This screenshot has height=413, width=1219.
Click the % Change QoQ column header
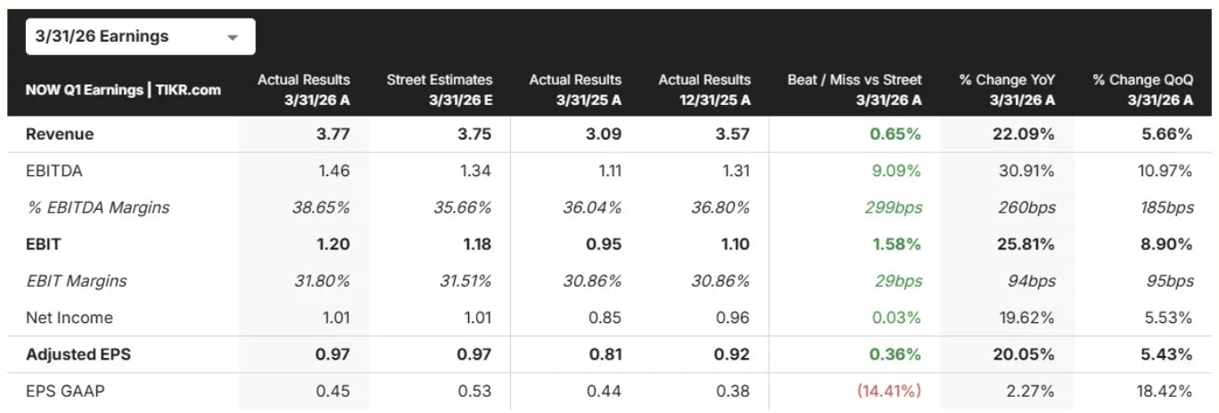(1142, 90)
